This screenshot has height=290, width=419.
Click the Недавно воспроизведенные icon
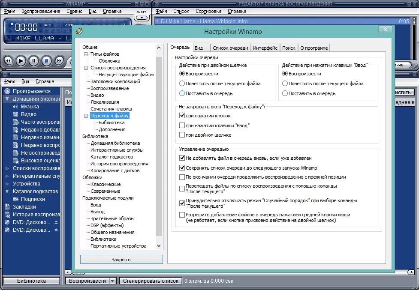(15, 145)
